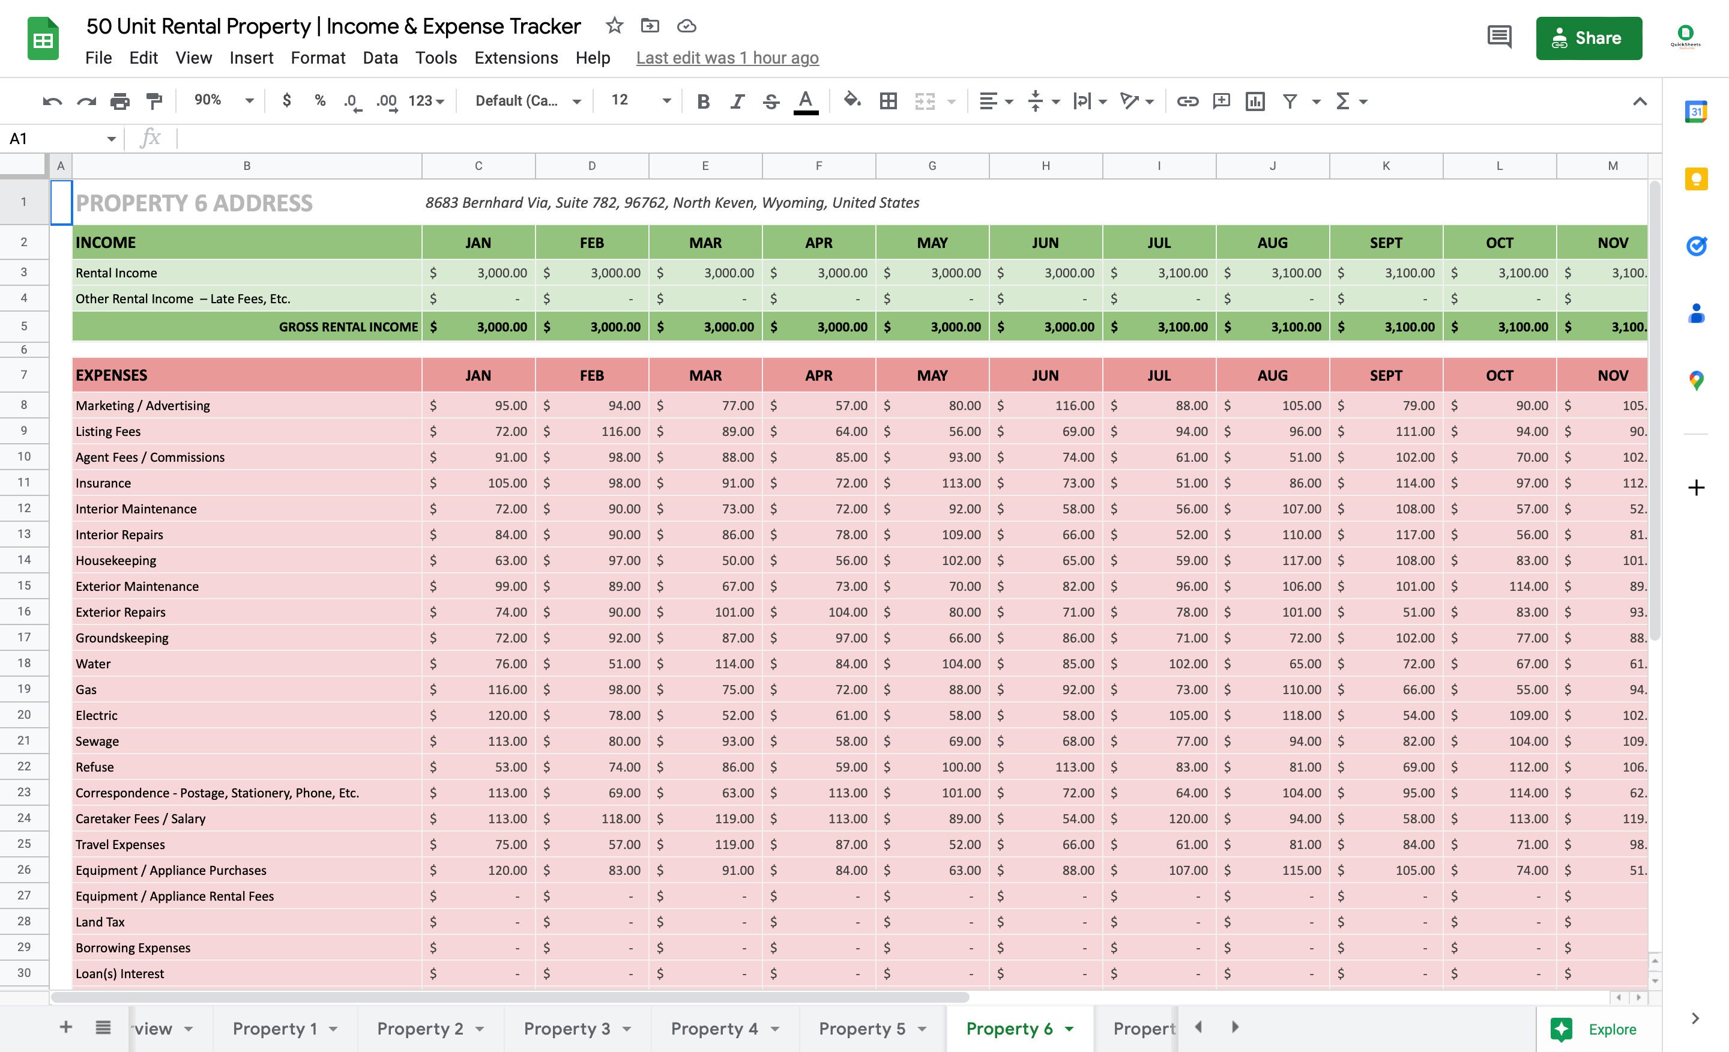Screen dimensions: 1729x1052
Task: Open the font size dropdown
Action: tap(640, 101)
